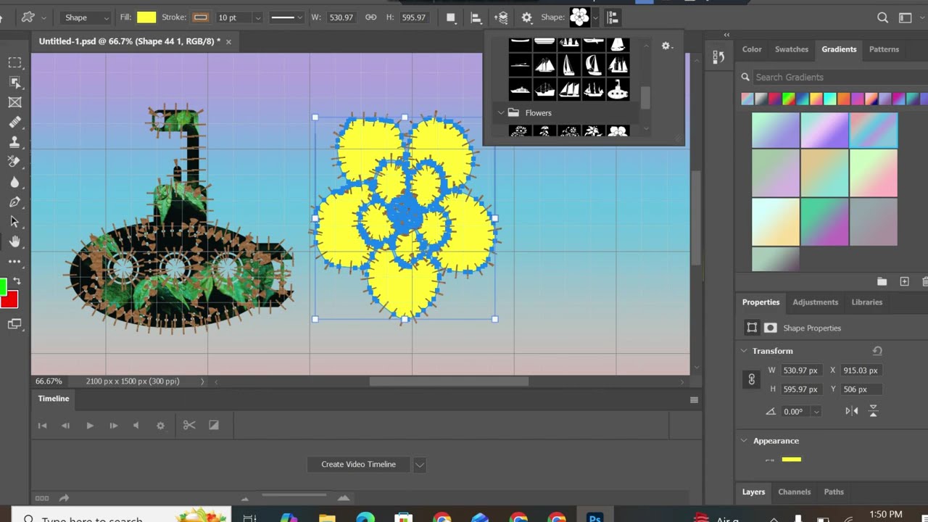
Task: Open the Edit Toolbar three-dots menu
Action: pos(14,261)
